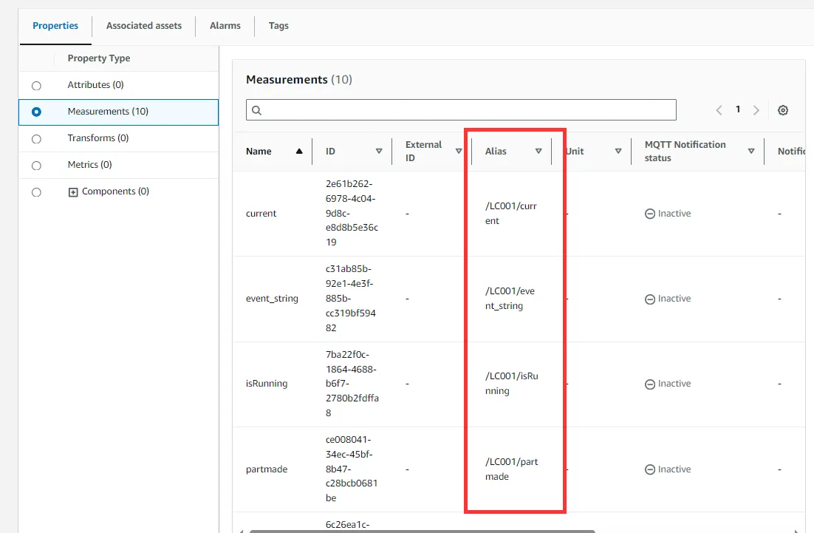The height and width of the screenshot is (533, 814).
Task: Click ID starting ce008041
Action: pos(352,469)
